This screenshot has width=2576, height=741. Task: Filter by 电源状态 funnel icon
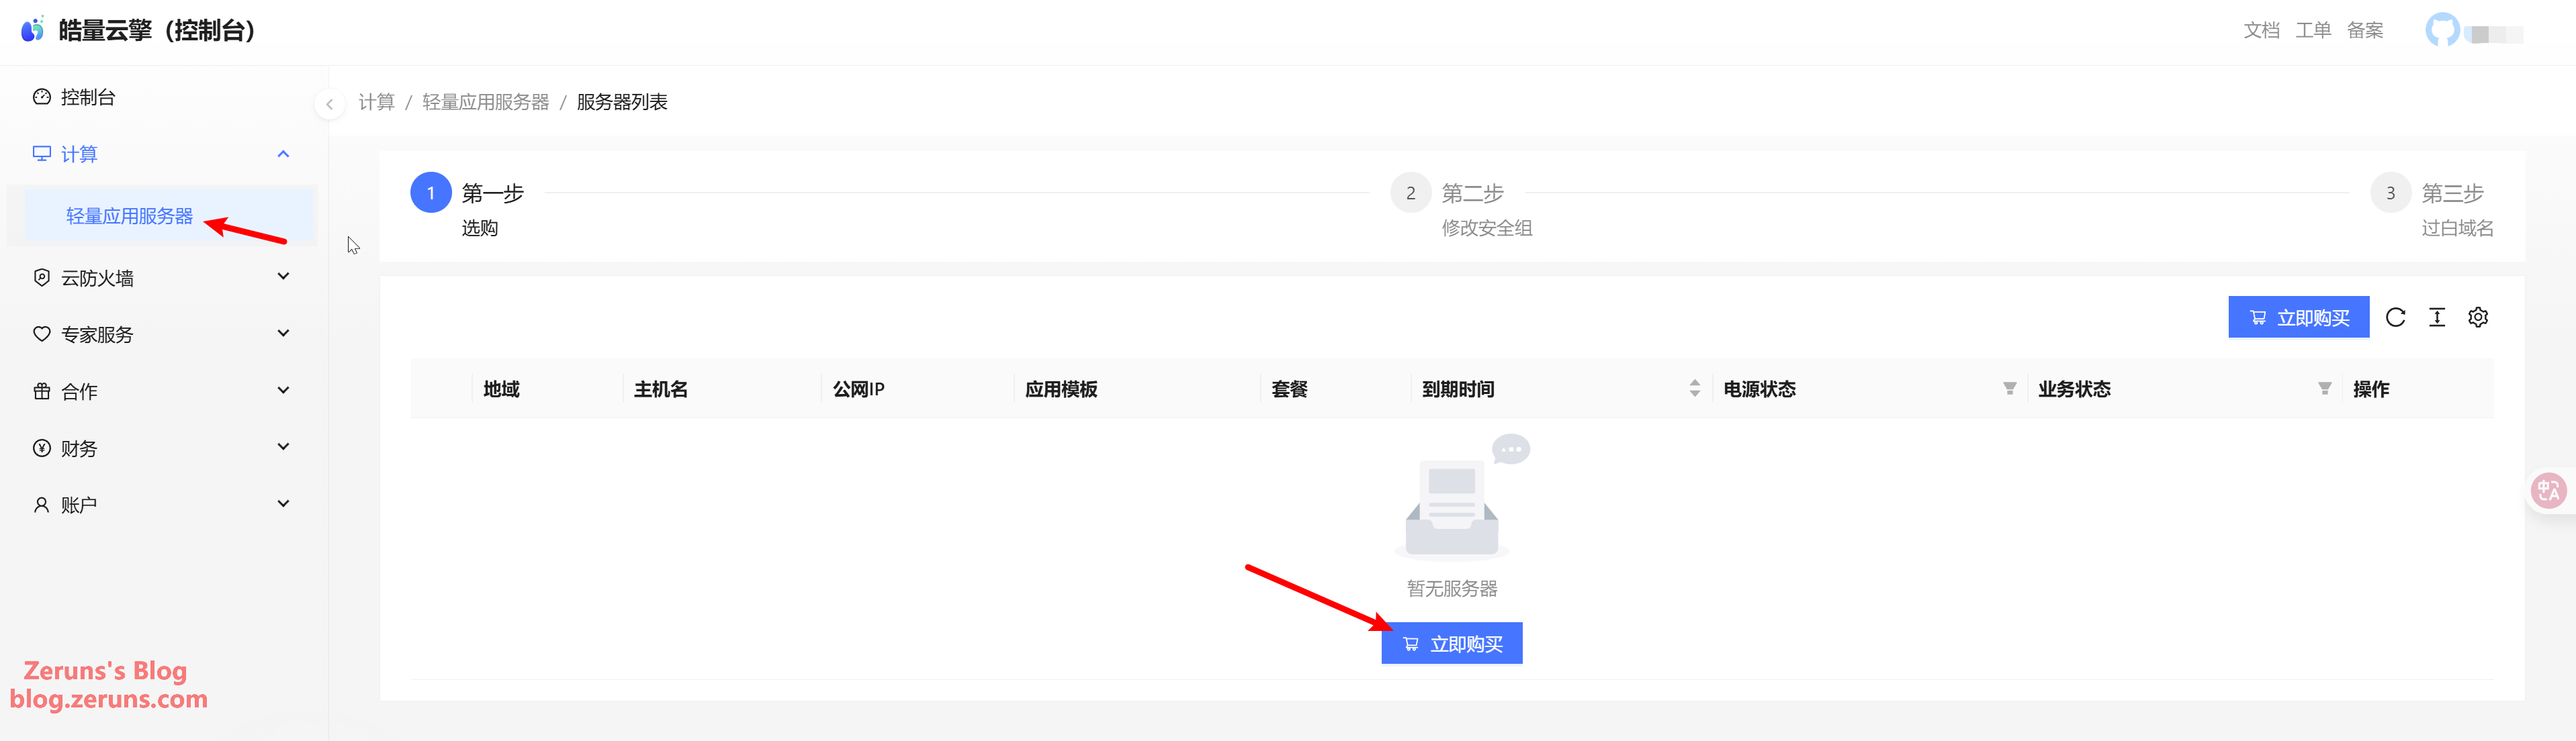click(x=2009, y=389)
